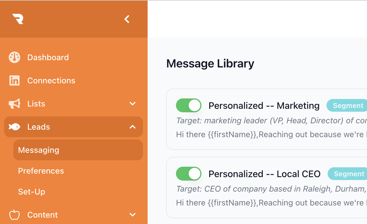
Task: Click Segment badge on Local CEO message
Action: click(348, 174)
